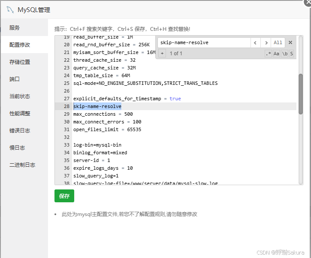
Task: Click the green 保存 button
Action: 64,196
